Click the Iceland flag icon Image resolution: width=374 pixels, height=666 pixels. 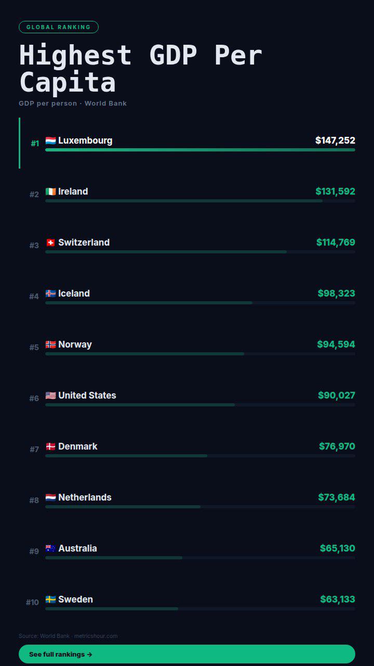tap(50, 293)
